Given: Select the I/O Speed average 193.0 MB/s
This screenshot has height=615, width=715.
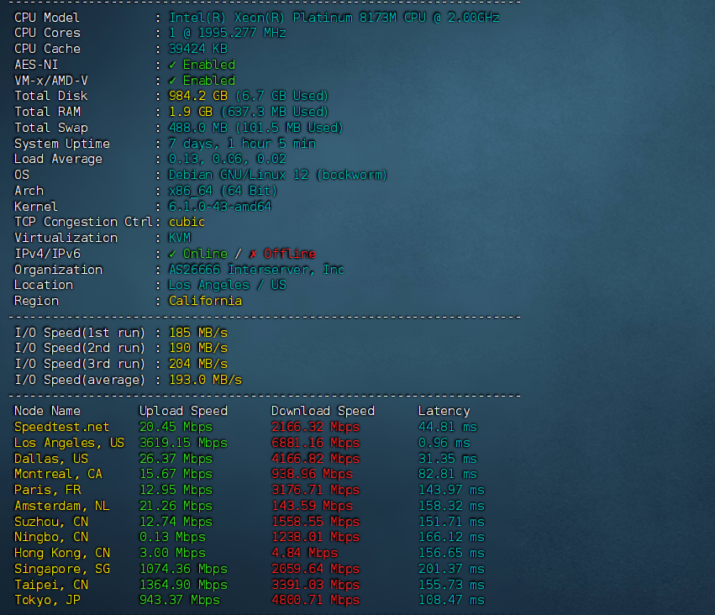Looking at the screenshot, I should pyautogui.click(x=205, y=380).
